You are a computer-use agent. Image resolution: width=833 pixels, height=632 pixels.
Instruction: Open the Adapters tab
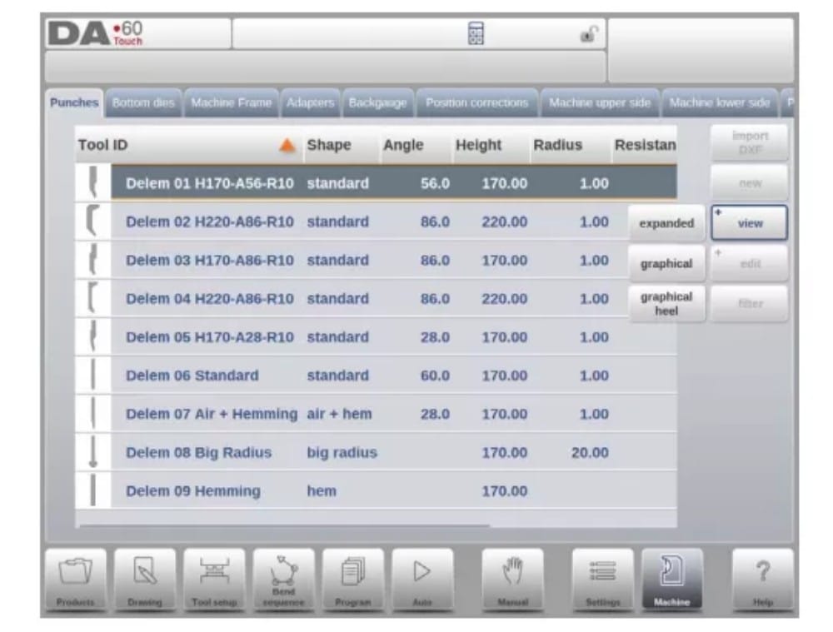click(310, 103)
